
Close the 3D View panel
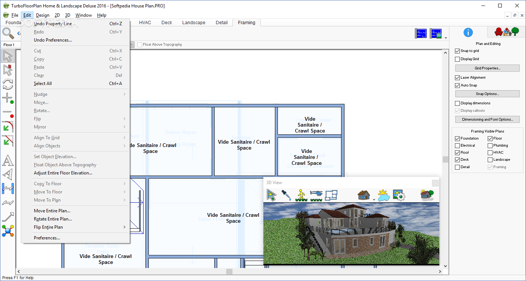click(435, 183)
